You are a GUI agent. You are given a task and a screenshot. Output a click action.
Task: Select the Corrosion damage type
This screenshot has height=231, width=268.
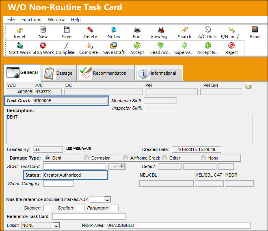[x=86, y=158]
